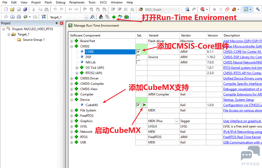Image resolution: width=262 pixels, height=168 pixels.
Task: Enable the CMSIS DSP checkbox
Action: point(138,57)
